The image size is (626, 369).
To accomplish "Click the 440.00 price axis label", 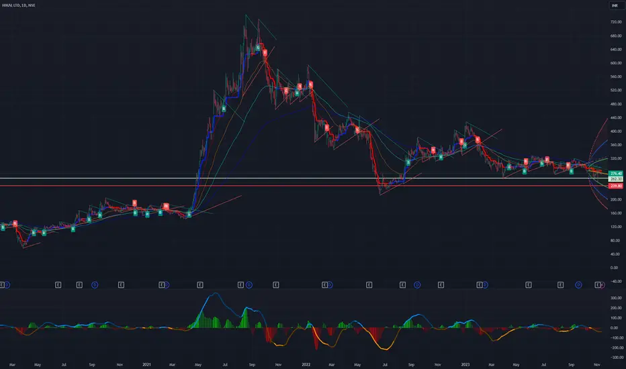I will point(616,117).
